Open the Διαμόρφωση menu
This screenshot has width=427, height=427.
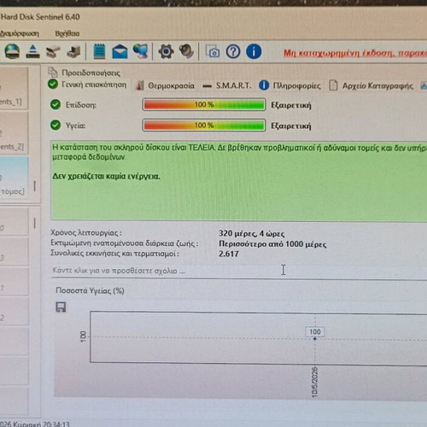pos(20,33)
